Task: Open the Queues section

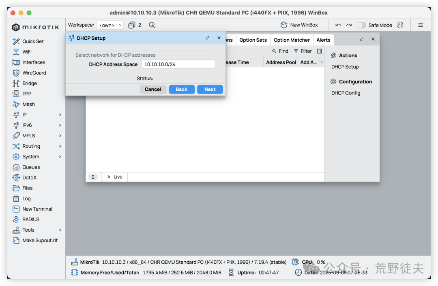Action: 31,167
